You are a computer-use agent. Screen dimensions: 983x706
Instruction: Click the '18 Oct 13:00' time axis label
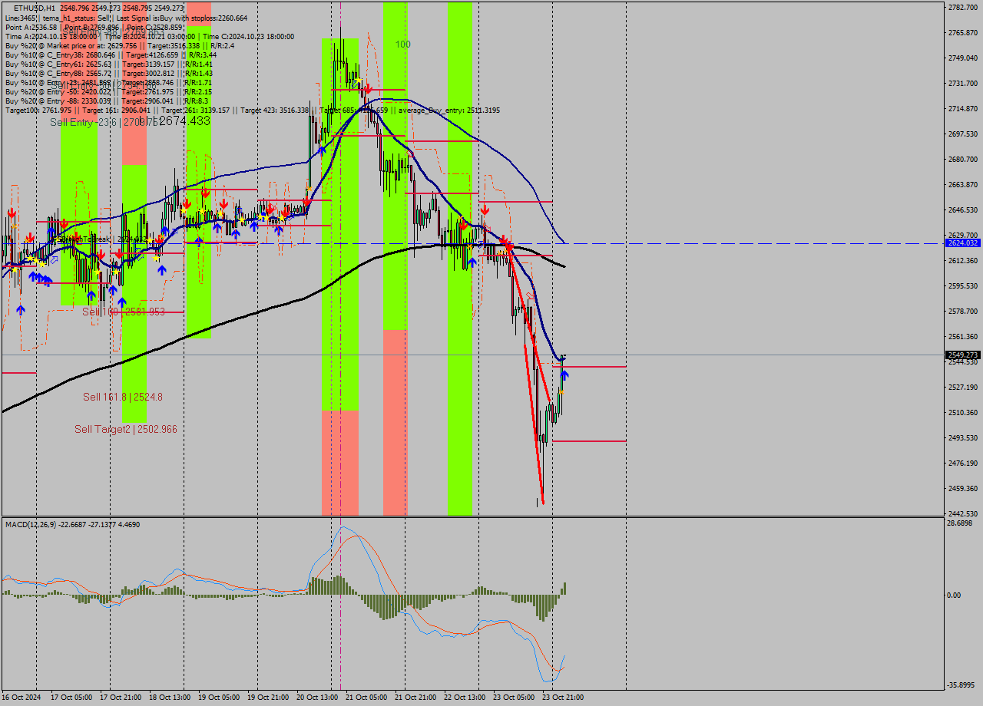tap(170, 698)
